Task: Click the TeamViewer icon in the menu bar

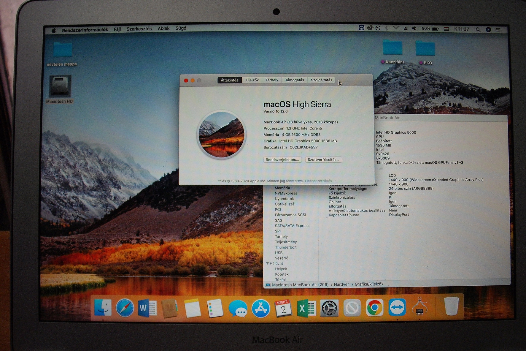Action: [361, 28]
